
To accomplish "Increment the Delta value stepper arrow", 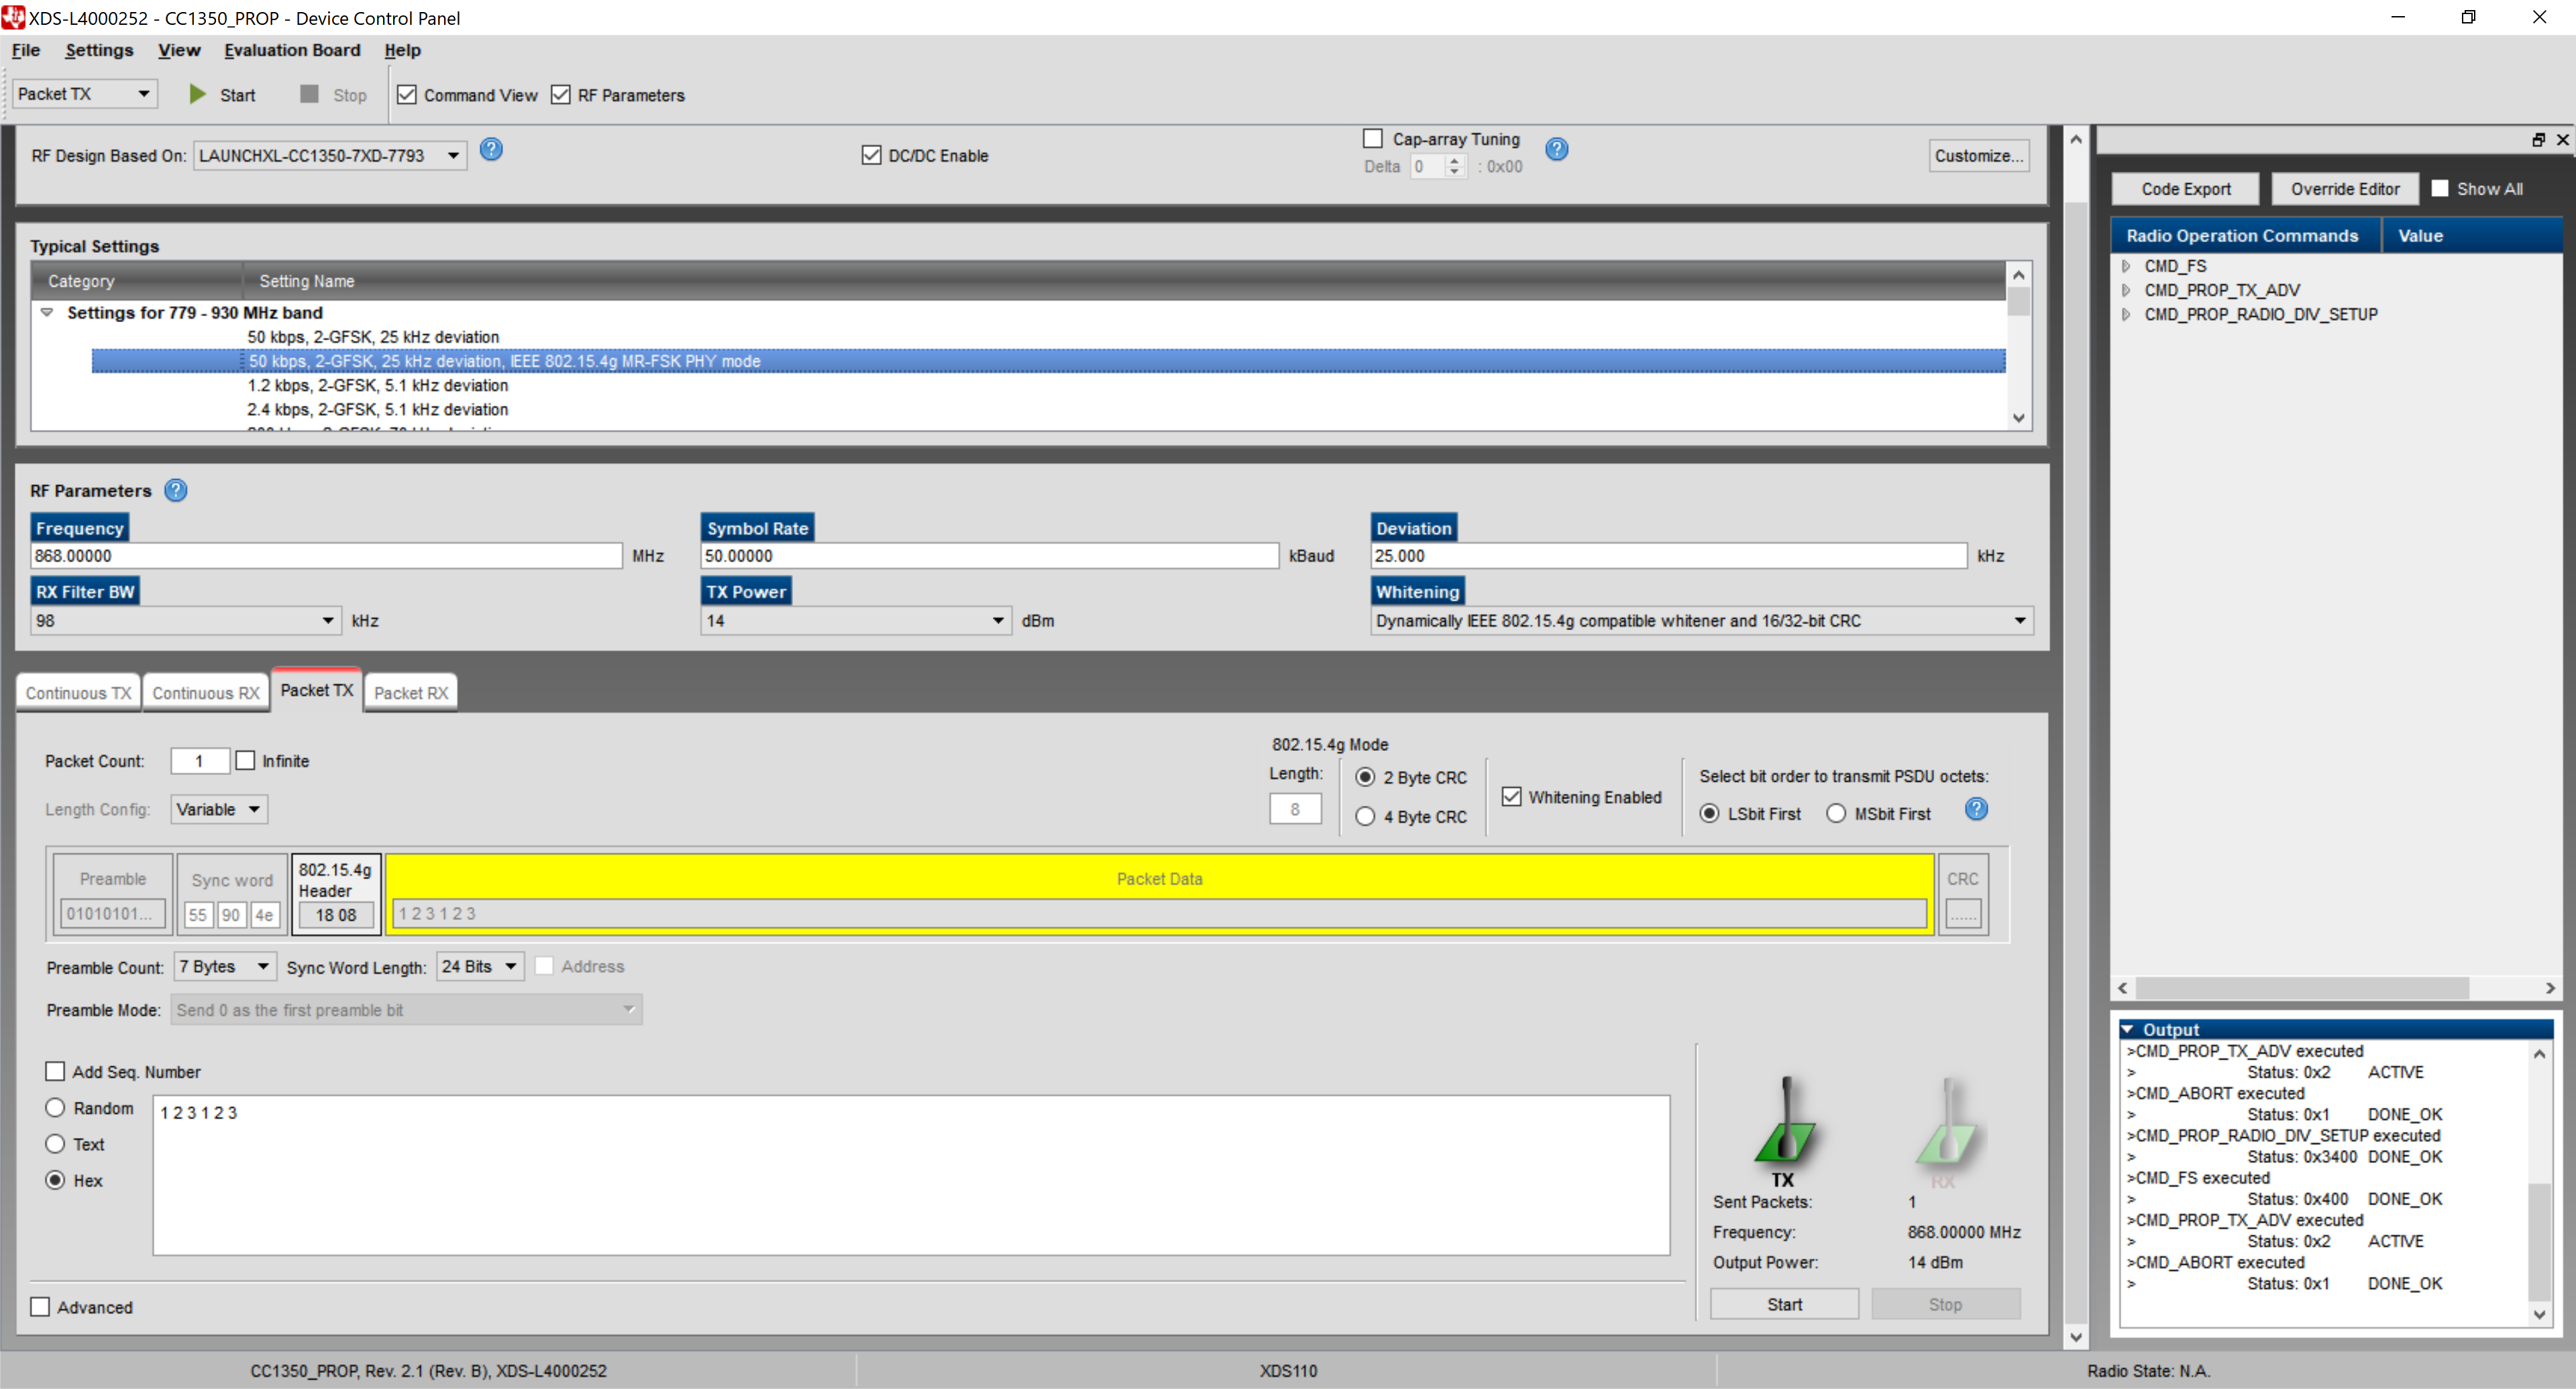I will 1453,161.
